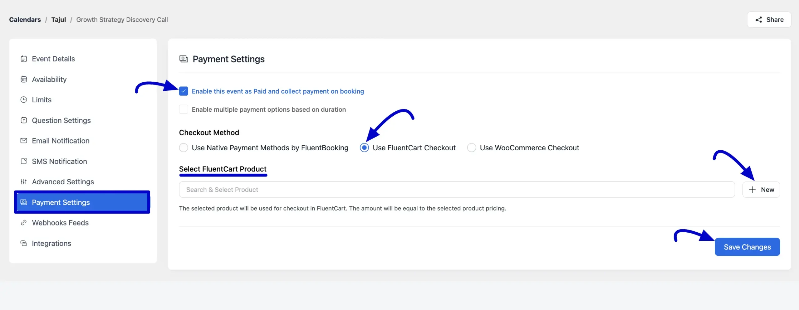Viewport: 799px width, 310px height.
Task: Click the Question Settings icon
Action: click(x=24, y=120)
